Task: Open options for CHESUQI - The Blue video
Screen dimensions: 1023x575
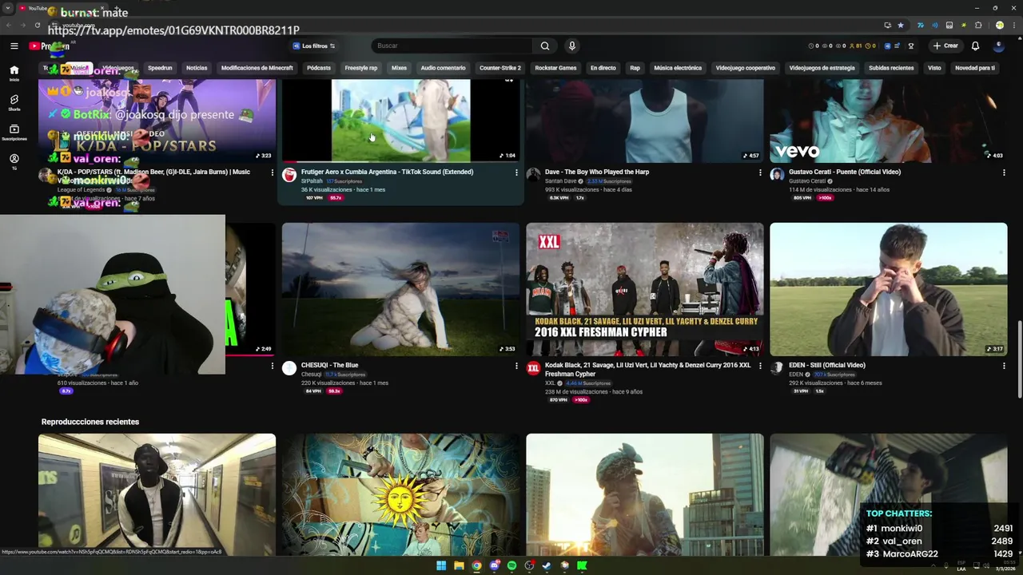Action: click(516, 366)
